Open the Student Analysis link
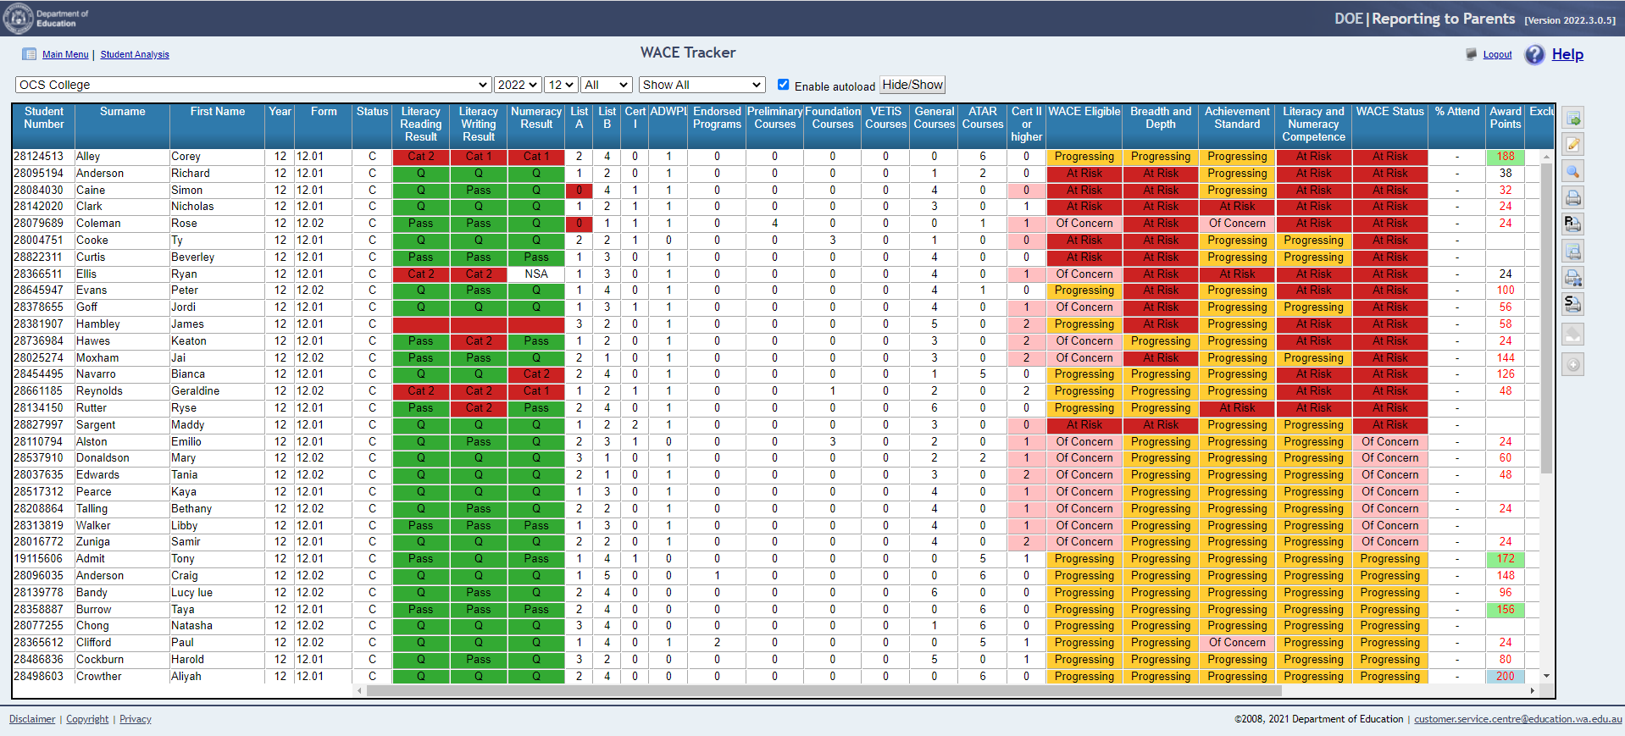The height and width of the screenshot is (736, 1625). [x=135, y=55]
